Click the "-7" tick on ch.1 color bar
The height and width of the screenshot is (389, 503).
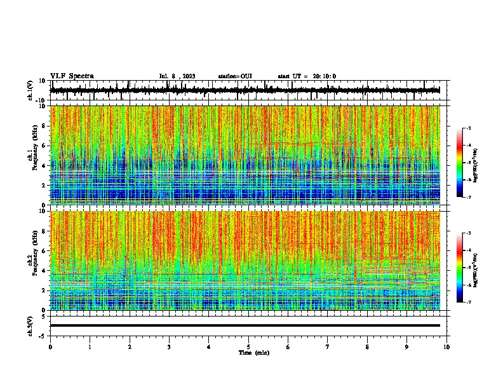tap(468, 197)
